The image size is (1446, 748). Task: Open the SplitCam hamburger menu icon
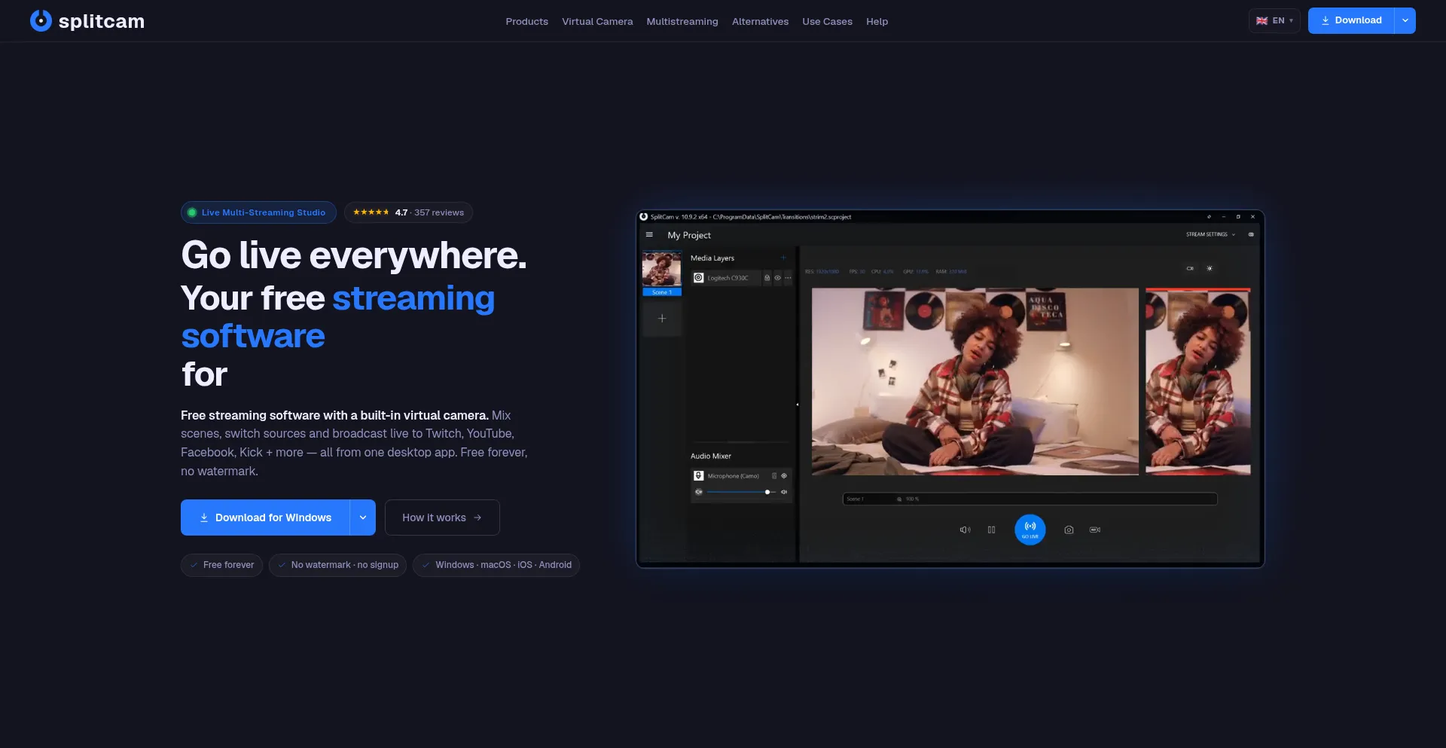pos(649,234)
